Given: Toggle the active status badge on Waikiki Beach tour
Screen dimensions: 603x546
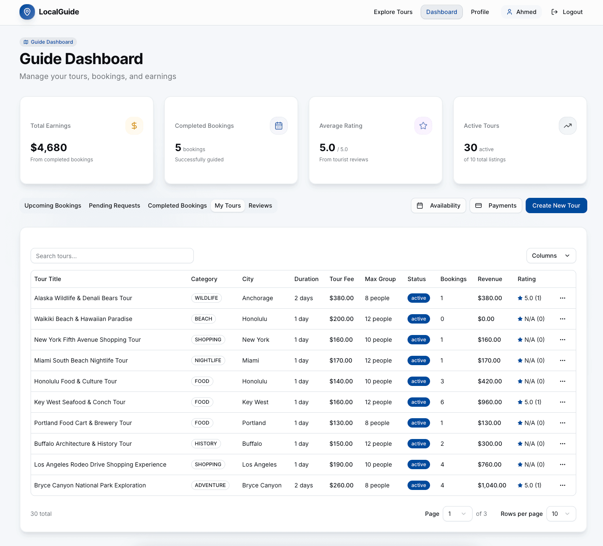Looking at the screenshot, I should (x=419, y=318).
